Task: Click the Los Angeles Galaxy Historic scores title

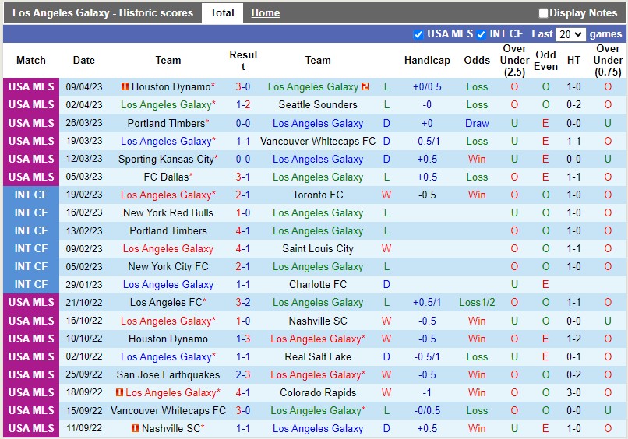Action: click(103, 12)
